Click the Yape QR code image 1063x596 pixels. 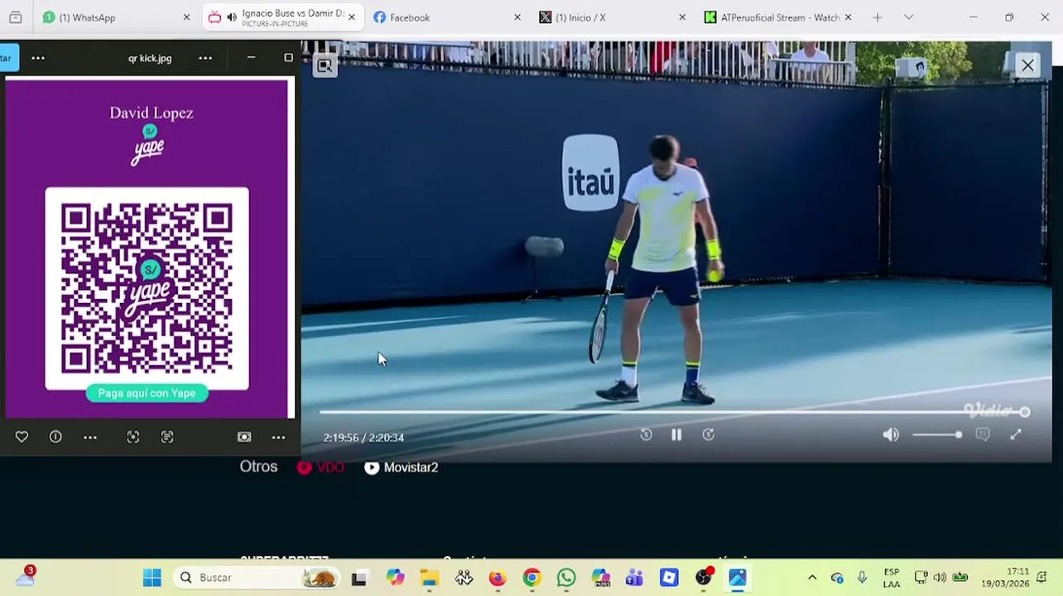(147, 288)
